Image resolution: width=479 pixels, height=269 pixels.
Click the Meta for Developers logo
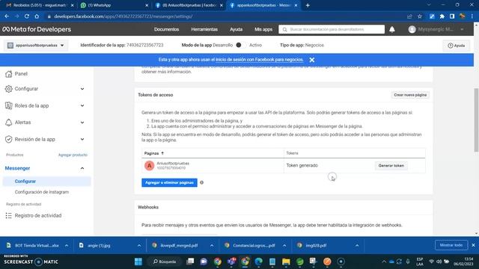point(37,29)
